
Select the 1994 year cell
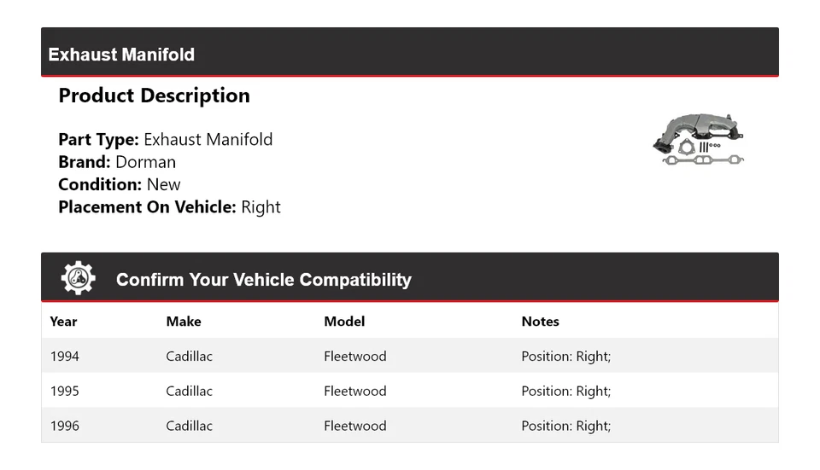point(65,356)
